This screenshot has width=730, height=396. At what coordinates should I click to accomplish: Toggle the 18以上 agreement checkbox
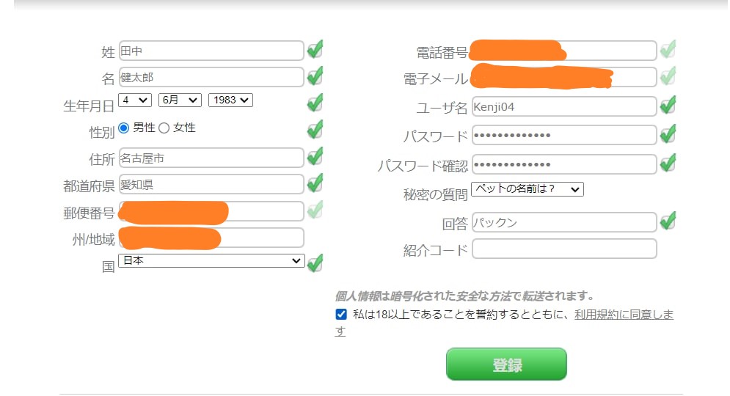(x=341, y=315)
